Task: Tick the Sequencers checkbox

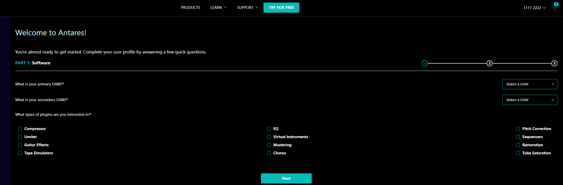Action: pos(518,137)
